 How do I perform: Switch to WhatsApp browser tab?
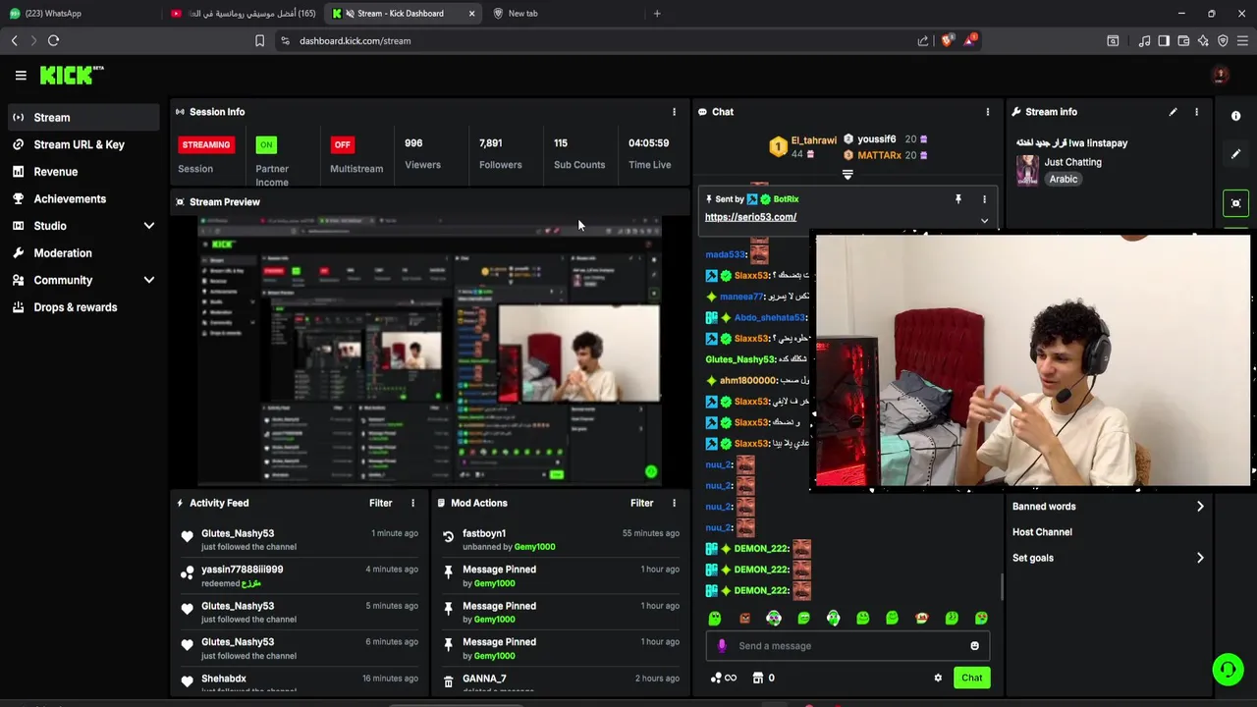[x=79, y=14]
